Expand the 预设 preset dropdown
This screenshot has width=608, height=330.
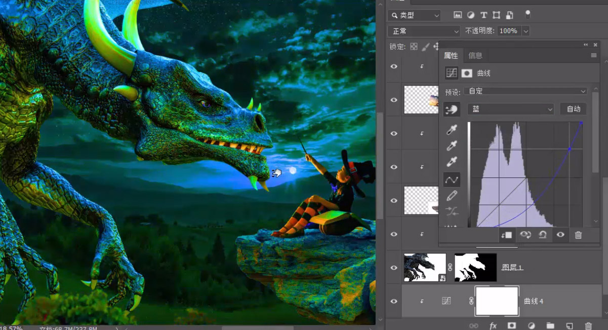point(526,91)
